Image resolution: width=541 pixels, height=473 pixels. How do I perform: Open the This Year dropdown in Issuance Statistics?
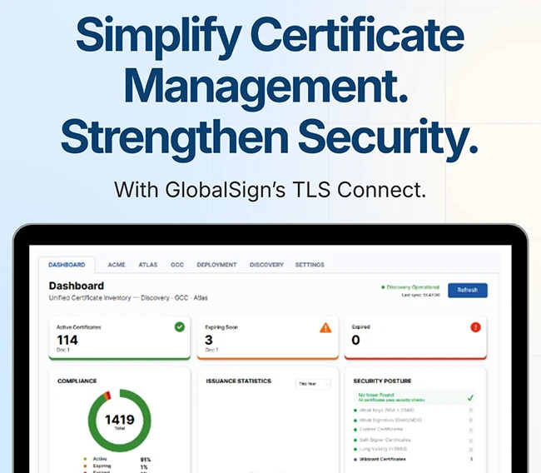(x=313, y=384)
